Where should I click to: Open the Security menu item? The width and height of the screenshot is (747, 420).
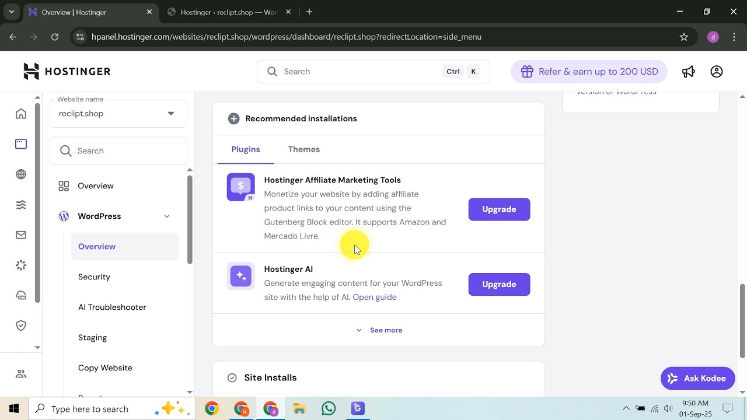tap(94, 277)
